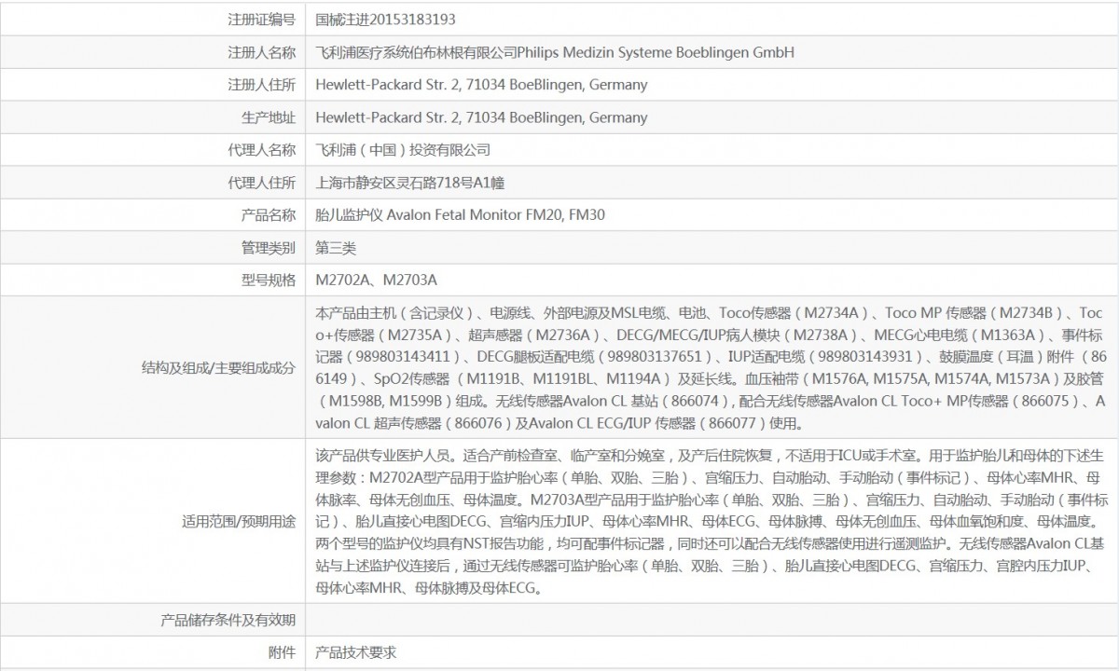This screenshot has width=1119, height=671.
Task: Select agent name 飞利浦（中国）投资有限公司
Action: [x=404, y=150]
